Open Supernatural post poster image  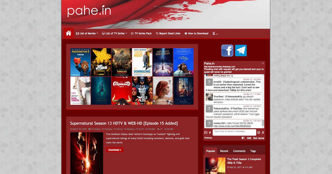(x=87, y=153)
